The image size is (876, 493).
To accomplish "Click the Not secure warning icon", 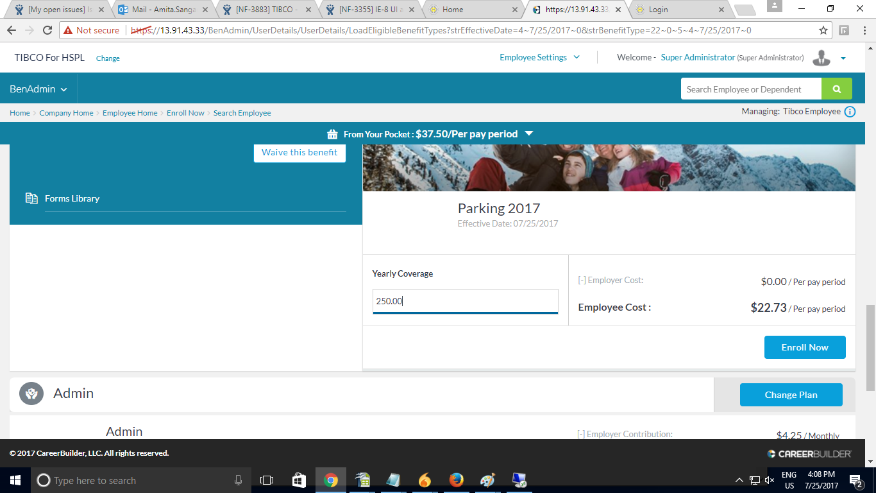I will [x=68, y=30].
